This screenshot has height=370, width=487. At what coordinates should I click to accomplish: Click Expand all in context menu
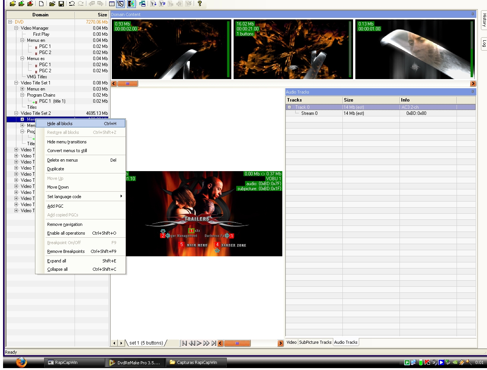[x=80, y=261]
